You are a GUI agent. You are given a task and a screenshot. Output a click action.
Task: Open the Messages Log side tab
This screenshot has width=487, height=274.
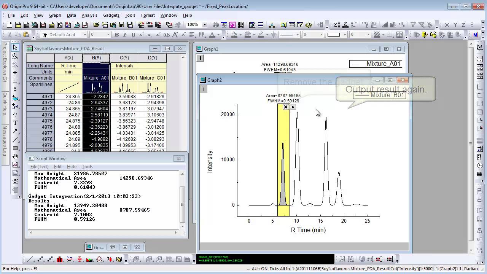click(x=5, y=140)
